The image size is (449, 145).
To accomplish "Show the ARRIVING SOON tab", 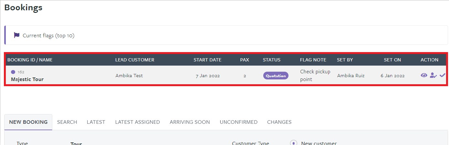I will tap(190, 122).
